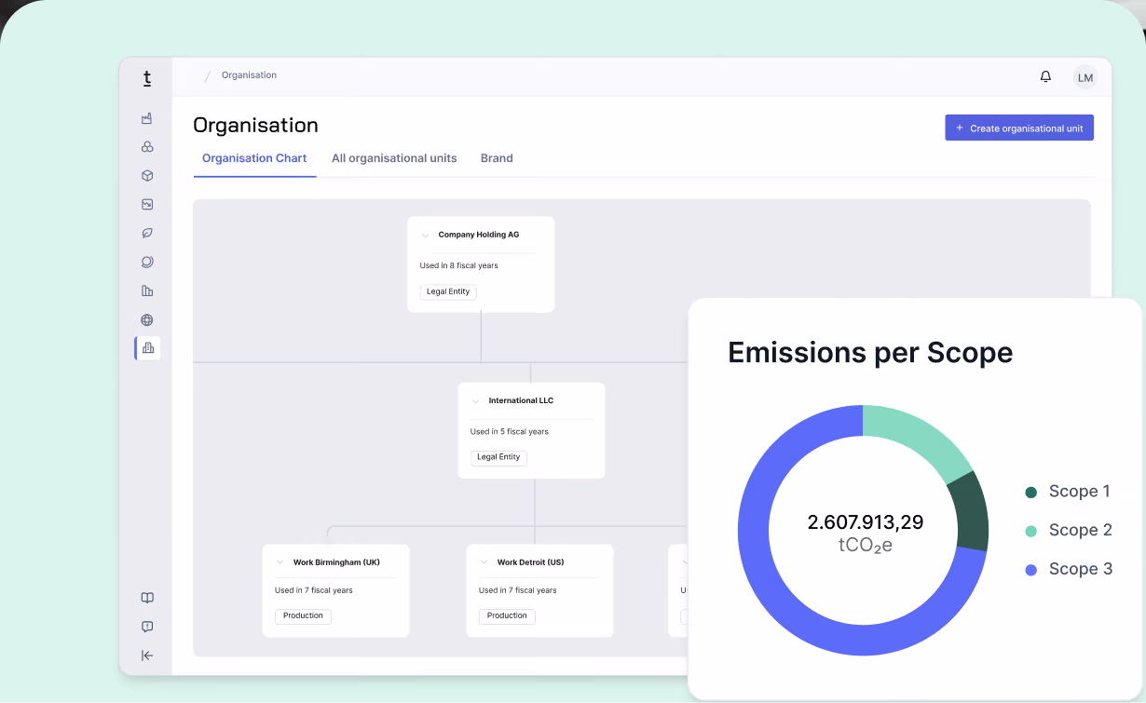Click 'Used in 8 fiscal years' text
Screen dimensions: 1146x703
459,266
